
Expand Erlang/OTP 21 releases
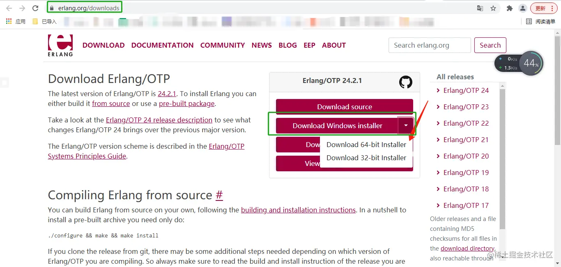463,140
